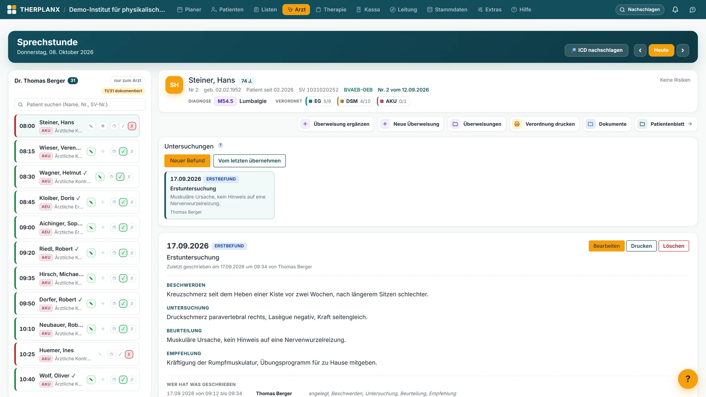706x397 pixels.
Task: Click the red X status for Huemer, Ines
Action: [x=129, y=354]
